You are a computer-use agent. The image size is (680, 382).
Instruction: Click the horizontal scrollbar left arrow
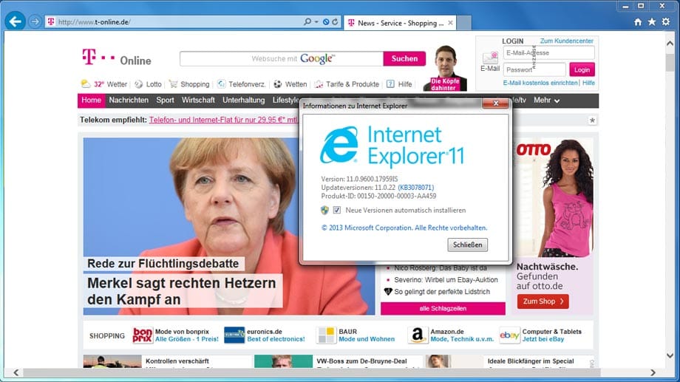[16, 372]
